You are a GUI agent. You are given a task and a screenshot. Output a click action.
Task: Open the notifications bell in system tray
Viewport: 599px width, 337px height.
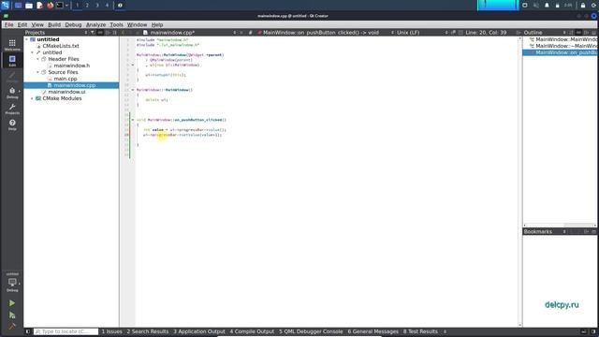click(x=547, y=6)
